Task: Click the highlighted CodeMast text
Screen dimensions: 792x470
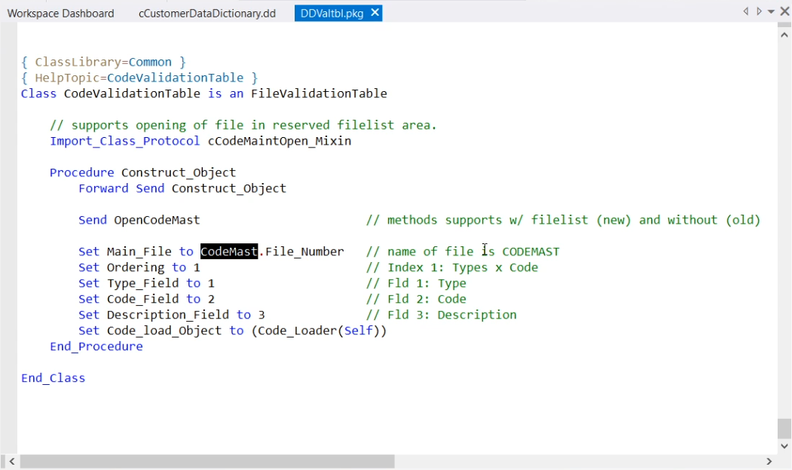Action: coord(229,252)
